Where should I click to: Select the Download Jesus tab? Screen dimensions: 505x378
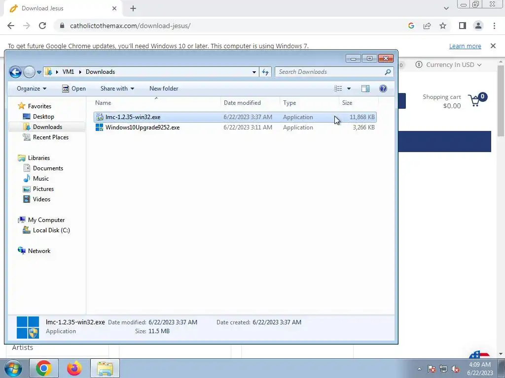63,8
